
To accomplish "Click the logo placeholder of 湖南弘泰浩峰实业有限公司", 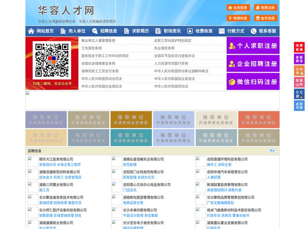I will point(117,162).
